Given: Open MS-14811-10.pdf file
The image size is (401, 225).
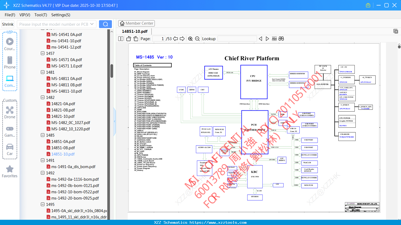Looking at the screenshot, I should coord(67,91).
